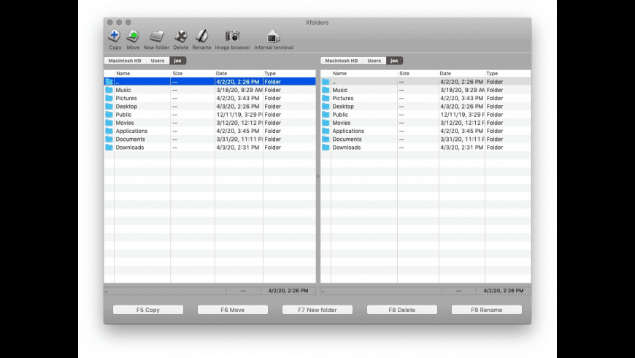Screen dimensions: 635x358
Task: Launch the Internal terminal
Action: (x=273, y=37)
